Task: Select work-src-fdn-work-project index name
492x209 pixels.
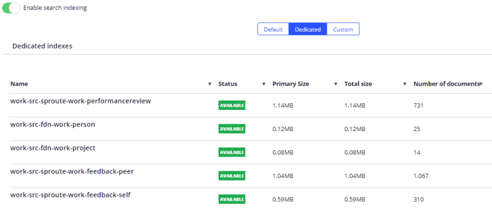Action: [52, 148]
